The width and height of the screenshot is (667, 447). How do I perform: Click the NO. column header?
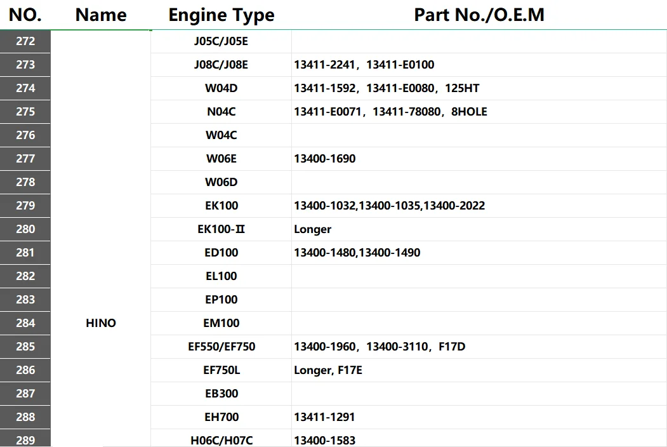coord(25,15)
